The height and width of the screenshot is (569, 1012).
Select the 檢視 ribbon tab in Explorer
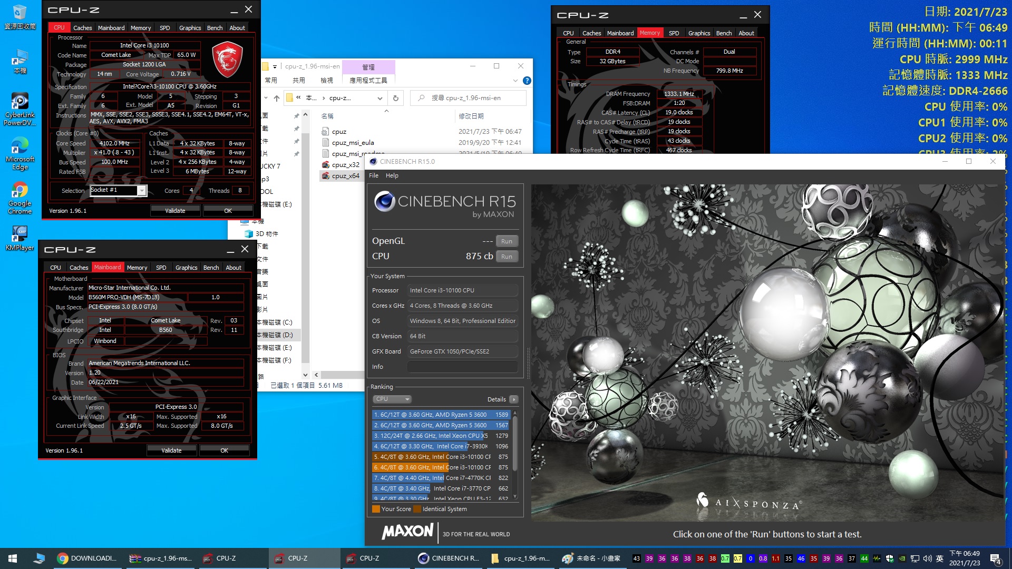(327, 81)
